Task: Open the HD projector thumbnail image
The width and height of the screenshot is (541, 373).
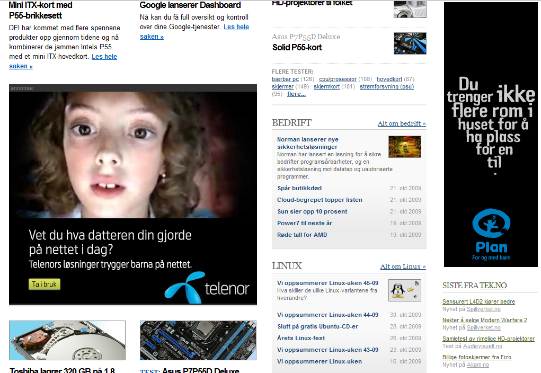Action: (410, 9)
